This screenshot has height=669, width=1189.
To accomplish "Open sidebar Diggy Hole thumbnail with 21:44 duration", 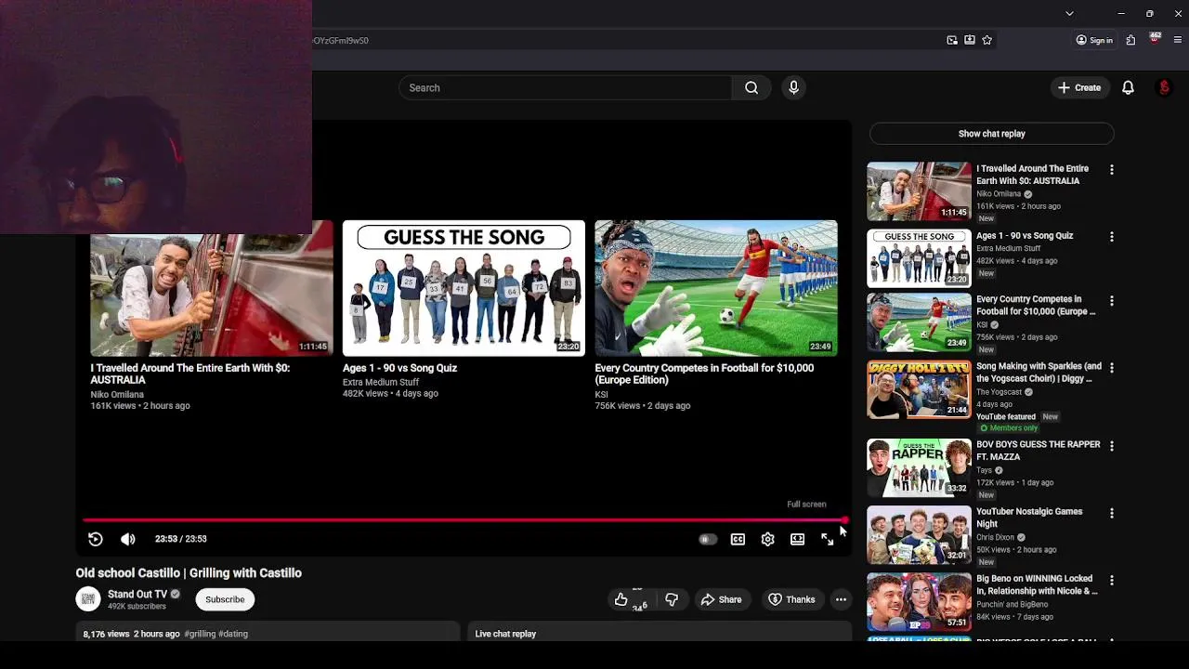I will (919, 389).
